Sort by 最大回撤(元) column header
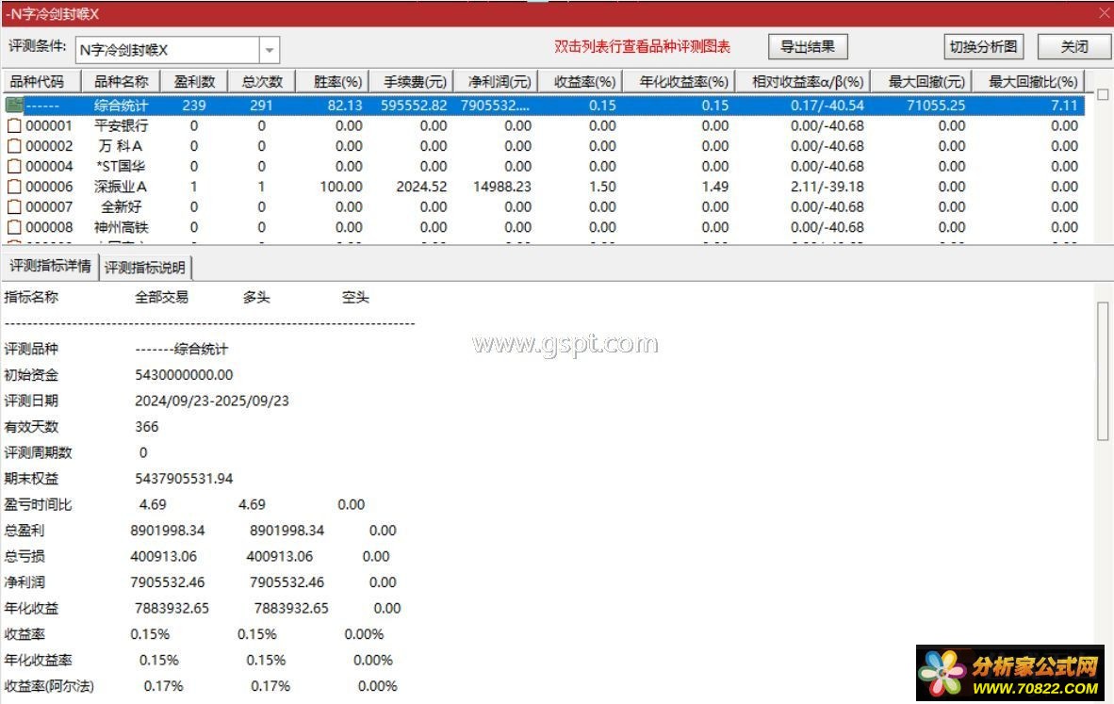This screenshot has height=704, width=1114. 922,82
